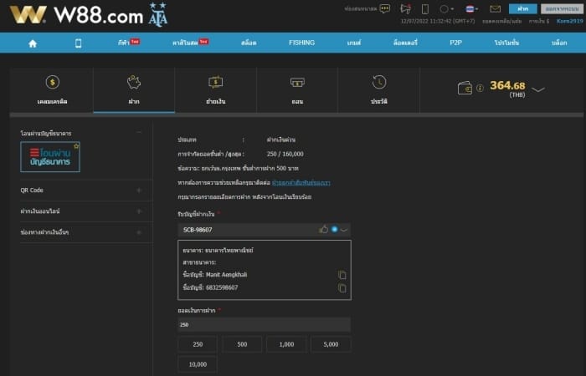This screenshot has width=586, height=376.
Task: Choose the 10,000 preset amount
Action: (x=198, y=364)
